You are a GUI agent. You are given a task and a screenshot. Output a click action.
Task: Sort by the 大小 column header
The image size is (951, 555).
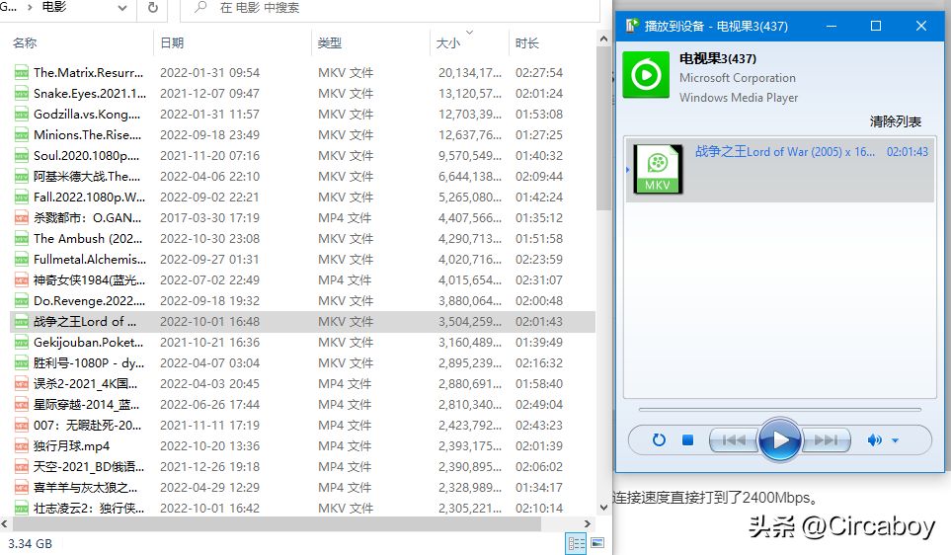[448, 43]
